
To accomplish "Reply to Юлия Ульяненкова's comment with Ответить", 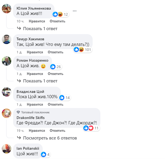I will 57,21.
